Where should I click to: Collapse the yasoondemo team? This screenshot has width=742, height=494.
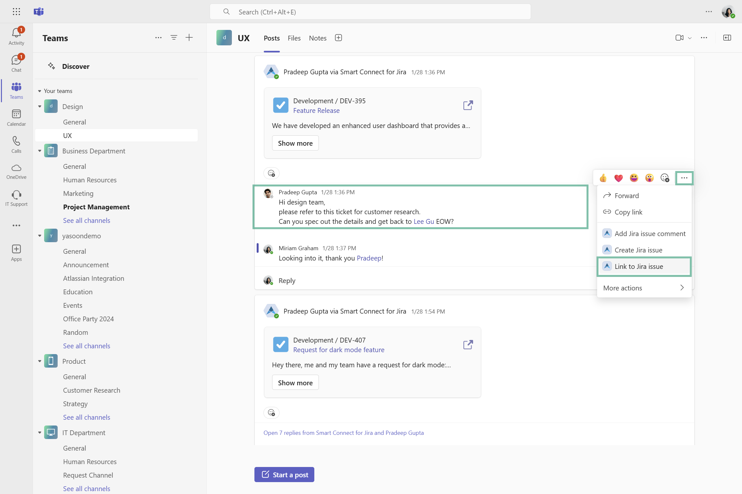pyautogui.click(x=40, y=236)
